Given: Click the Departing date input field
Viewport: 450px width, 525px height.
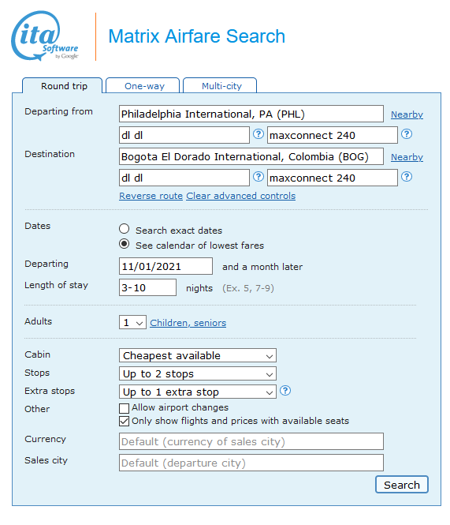Looking at the screenshot, I should point(165,267).
